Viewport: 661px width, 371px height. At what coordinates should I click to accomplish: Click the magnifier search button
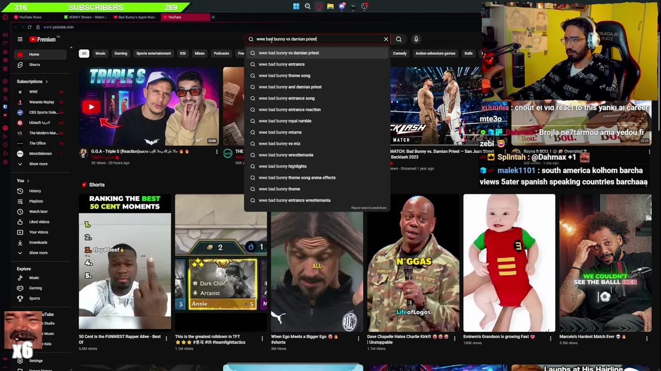[399, 39]
